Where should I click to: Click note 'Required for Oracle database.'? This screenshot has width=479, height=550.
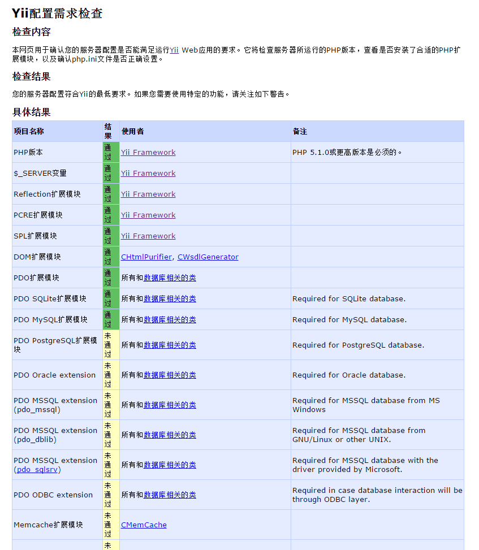pos(349,375)
